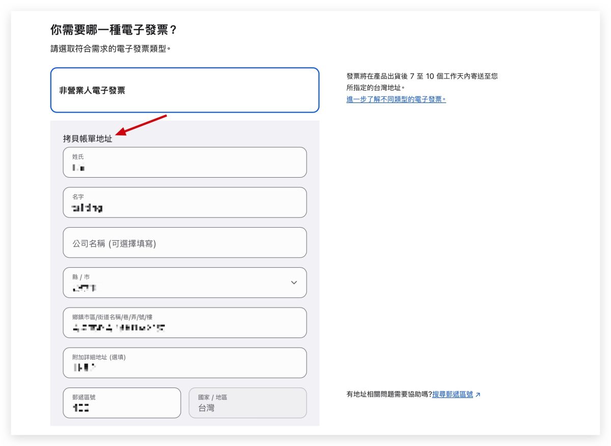Click the 國家/地區 field showing 台灣
The width and height of the screenshot is (611, 446).
tap(247, 403)
